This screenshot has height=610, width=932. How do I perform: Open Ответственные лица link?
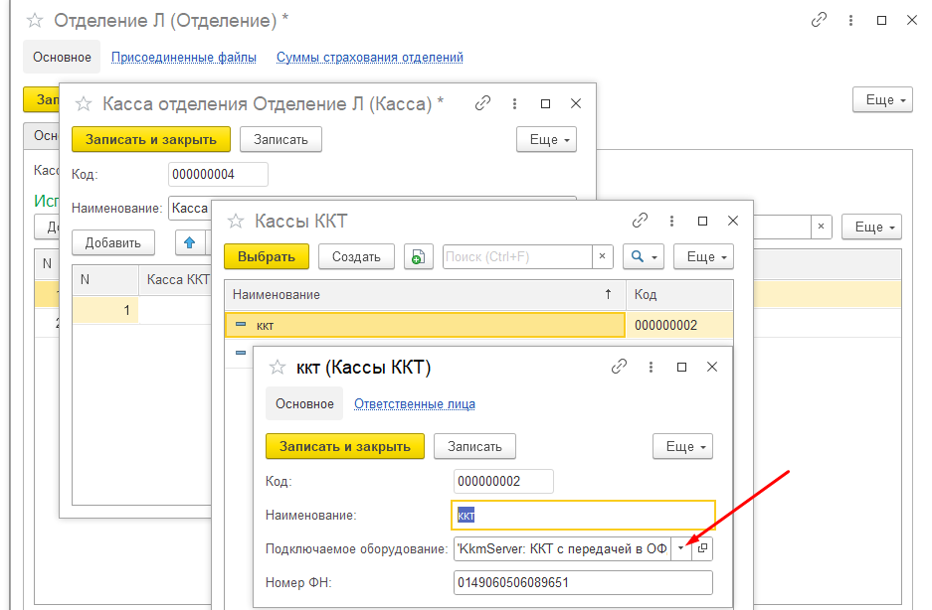414,404
